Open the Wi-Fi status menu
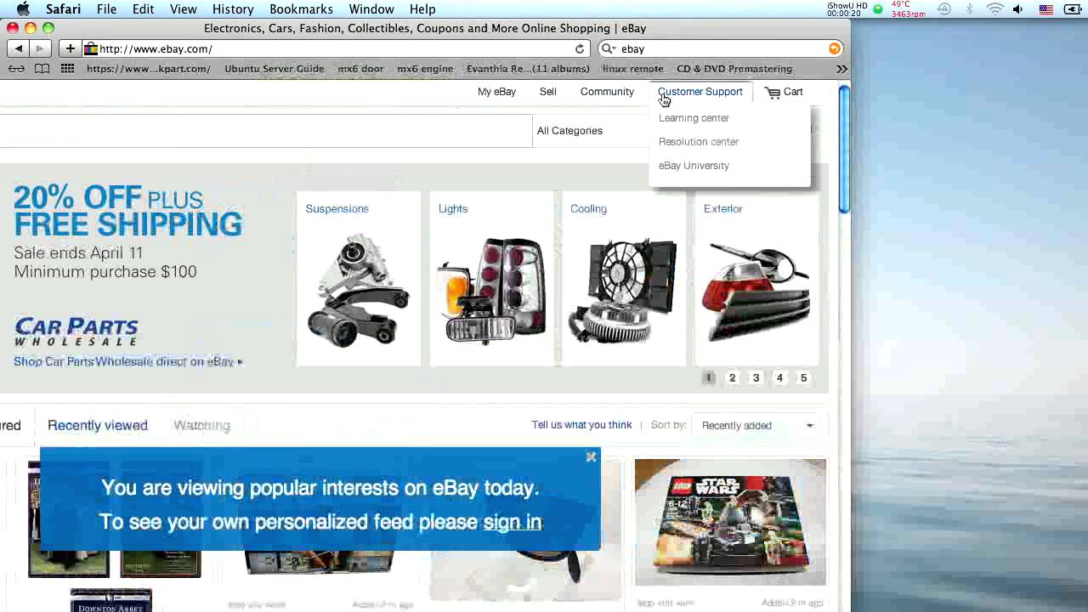Viewport: 1088px width, 612px height. [994, 9]
